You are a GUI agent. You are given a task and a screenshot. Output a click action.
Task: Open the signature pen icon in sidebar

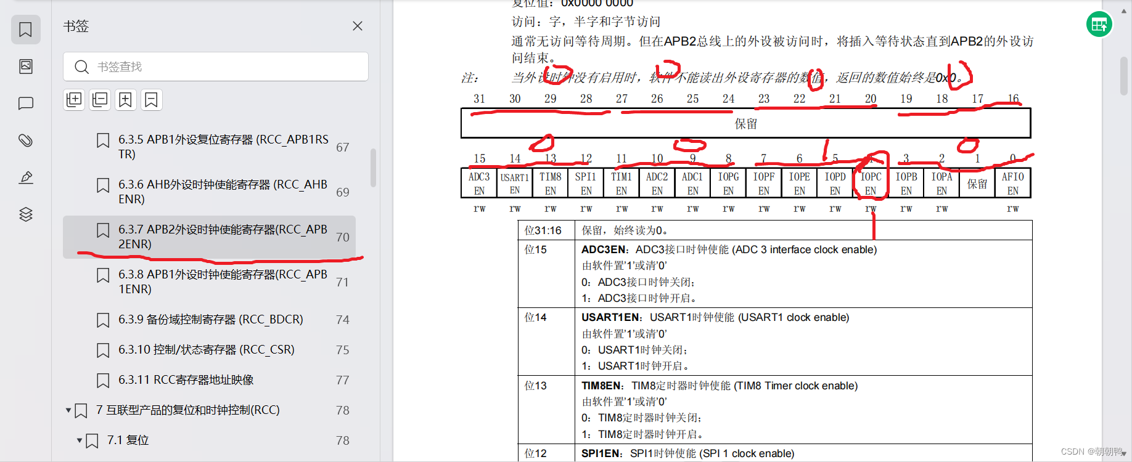(x=25, y=177)
